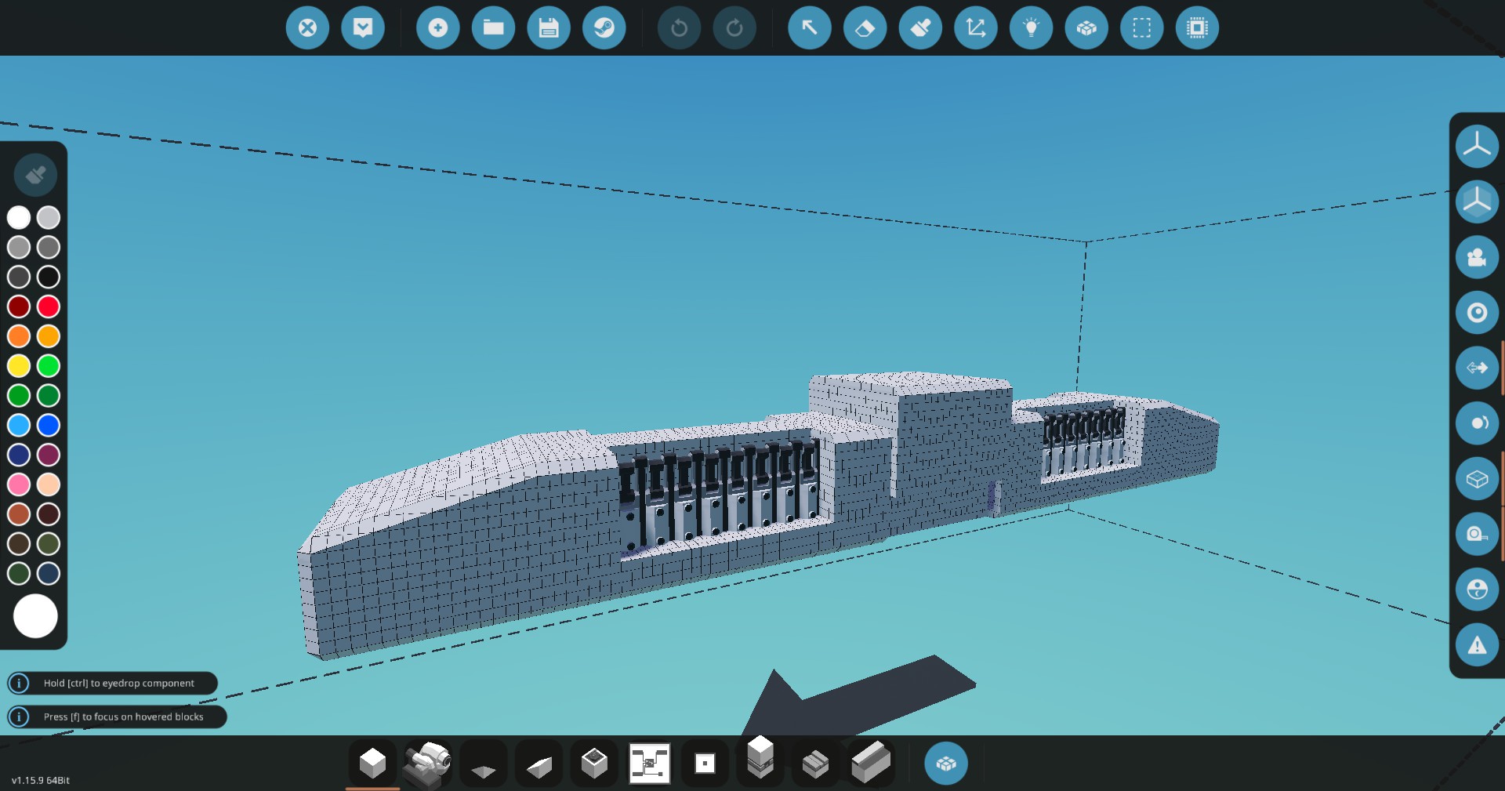Viewport: 1505px width, 791px height.
Task: Redo the last undone action
Action: coord(734,28)
